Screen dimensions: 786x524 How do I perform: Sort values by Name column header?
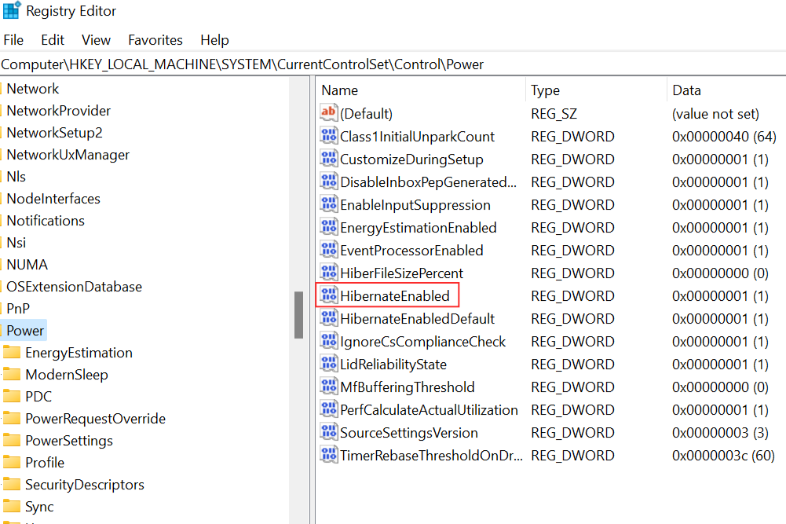click(x=340, y=90)
